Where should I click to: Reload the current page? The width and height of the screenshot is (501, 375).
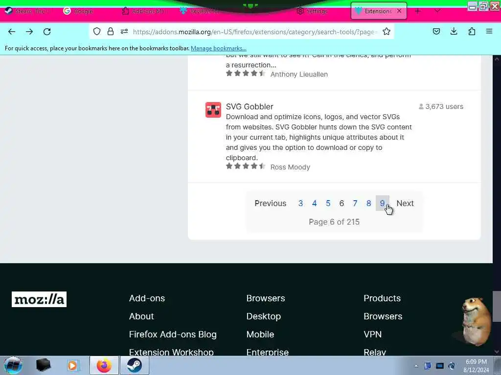[x=47, y=32]
